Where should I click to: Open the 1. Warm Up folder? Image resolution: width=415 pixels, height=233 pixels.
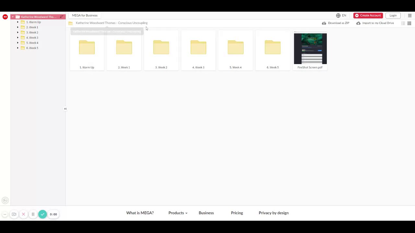(87, 50)
